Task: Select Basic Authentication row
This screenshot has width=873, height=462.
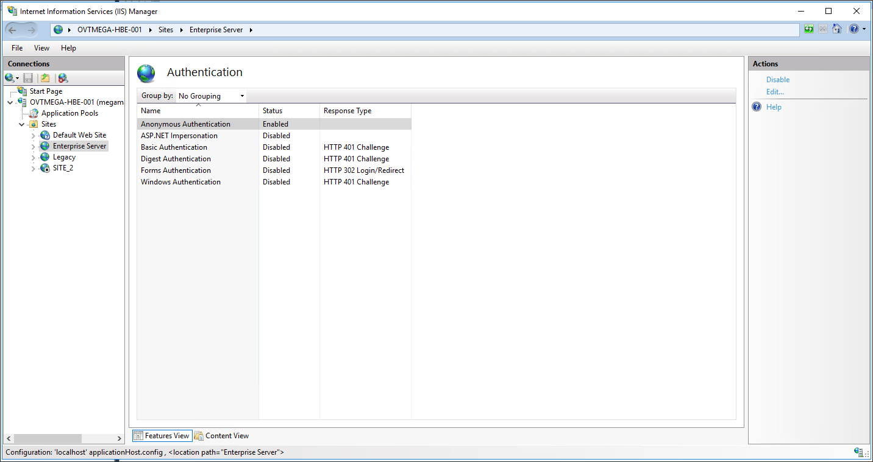Action: [x=274, y=147]
